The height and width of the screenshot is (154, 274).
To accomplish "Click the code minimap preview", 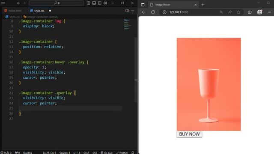I will coord(127,24).
